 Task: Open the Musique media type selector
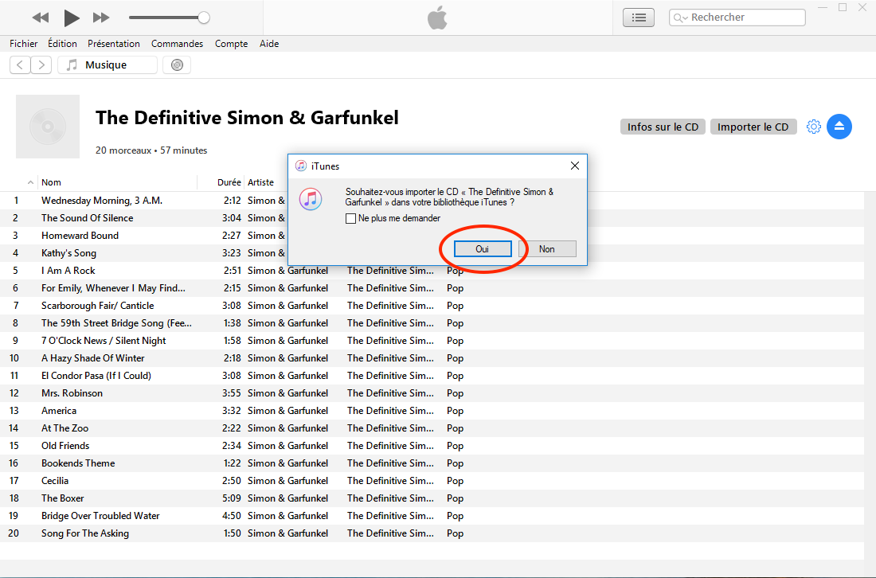(108, 64)
